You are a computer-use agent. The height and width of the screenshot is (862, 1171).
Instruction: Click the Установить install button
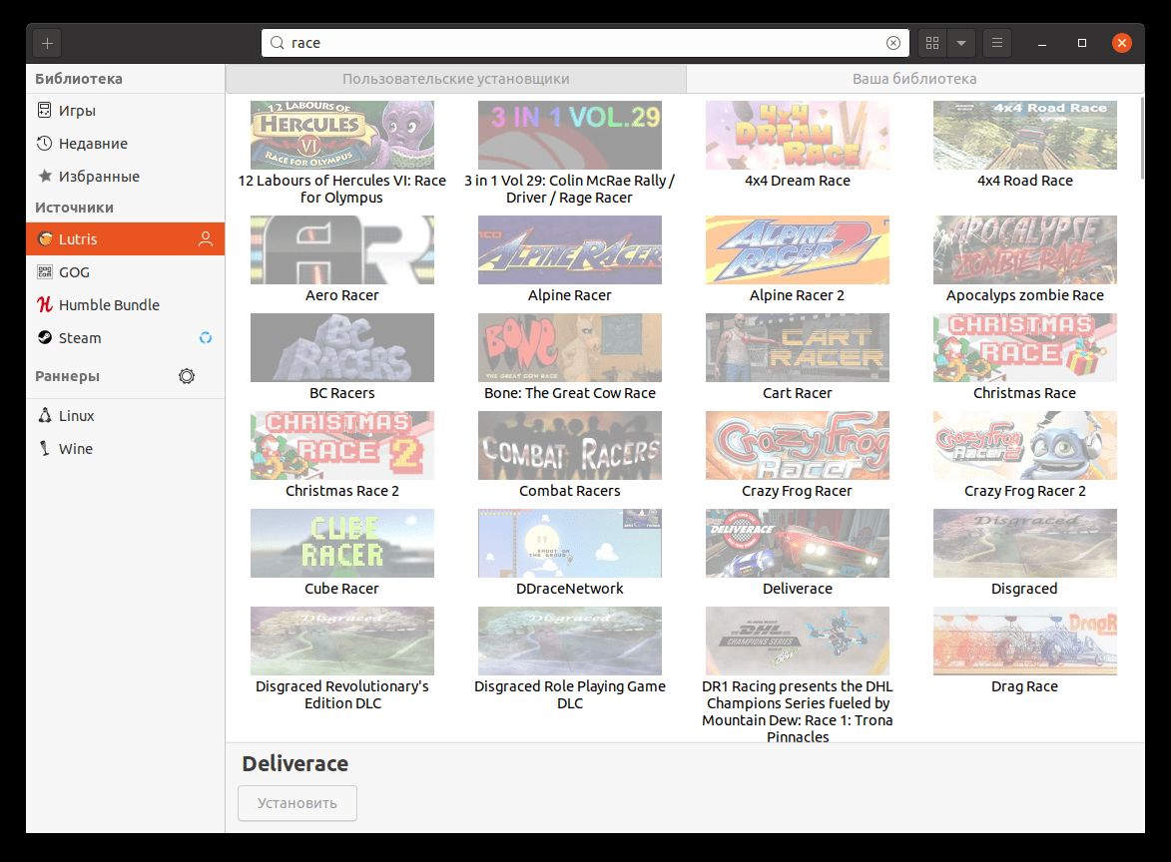297,803
